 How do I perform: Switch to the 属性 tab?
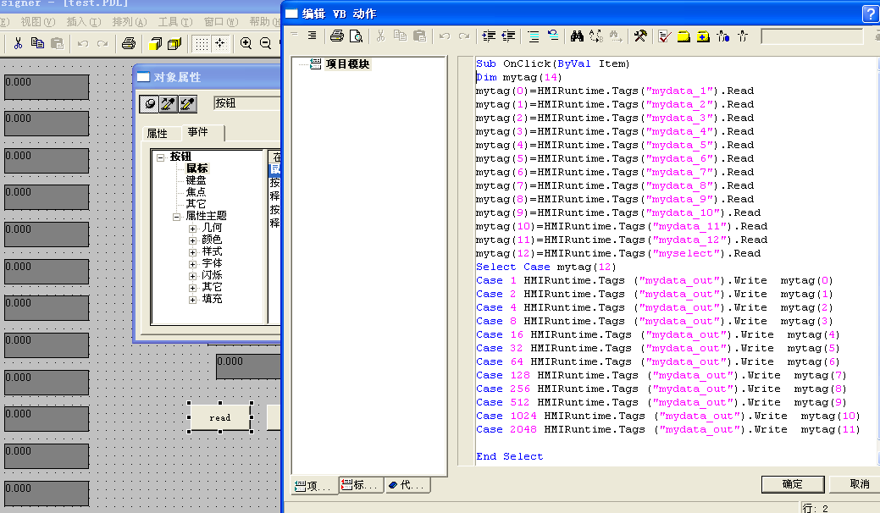tap(158, 134)
